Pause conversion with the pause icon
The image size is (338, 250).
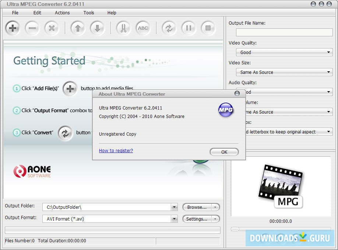coord(189,28)
